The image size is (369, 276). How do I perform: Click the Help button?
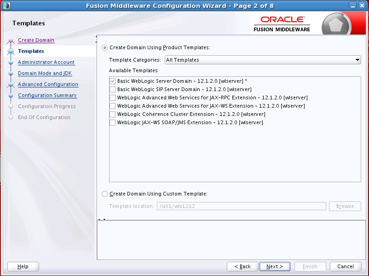(x=23, y=266)
